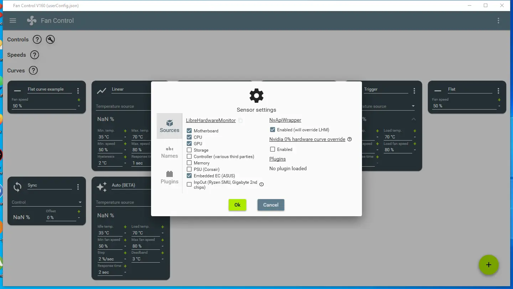Open the three-dot menu on the Flat card
The height and width of the screenshot is (289, 513).
(498, 91)
